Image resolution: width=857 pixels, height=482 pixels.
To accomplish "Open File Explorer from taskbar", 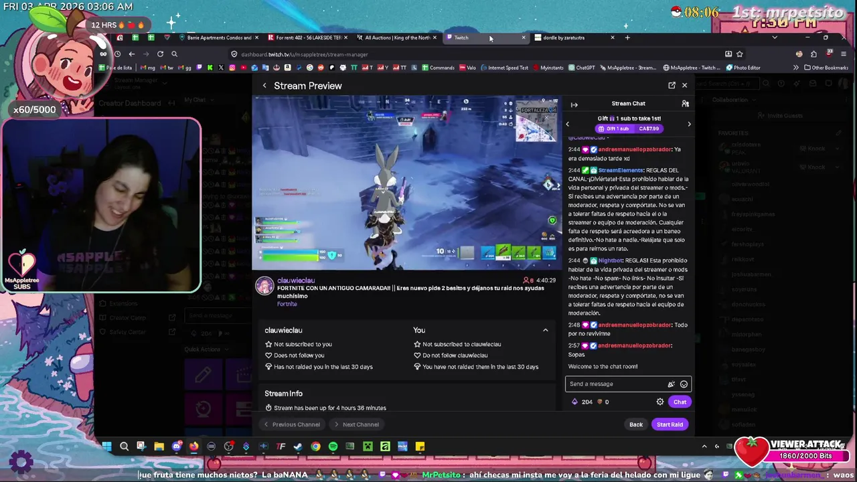I will point(159,447).
